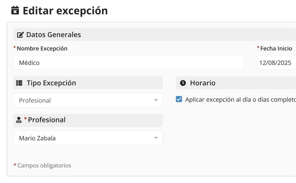This screenshot has height=183, width=296.
Task: Click the calendar icon beside Editar excepción
Action: click(x=15, y=10)
